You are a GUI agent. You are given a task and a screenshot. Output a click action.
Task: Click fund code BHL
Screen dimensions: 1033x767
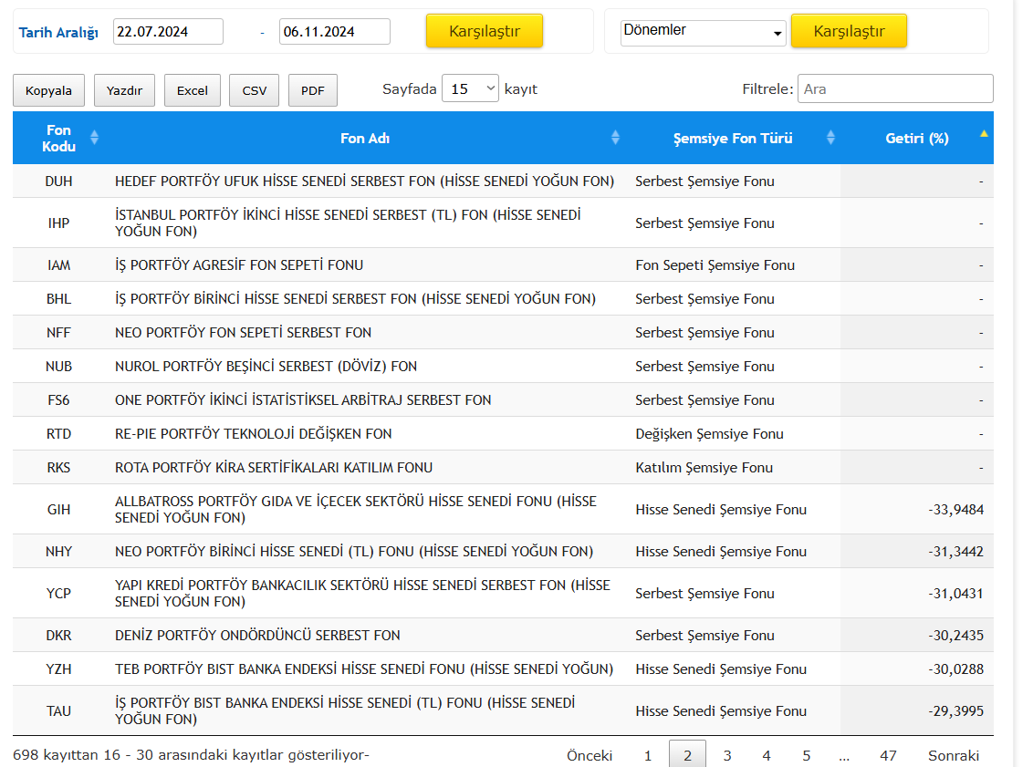tap(58, 299)
